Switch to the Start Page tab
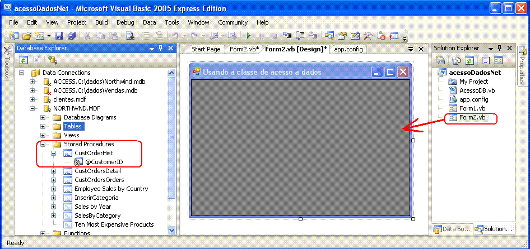 point(206,49)
